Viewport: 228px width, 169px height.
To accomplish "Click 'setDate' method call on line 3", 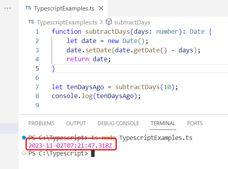I will (x=98, y=50).
